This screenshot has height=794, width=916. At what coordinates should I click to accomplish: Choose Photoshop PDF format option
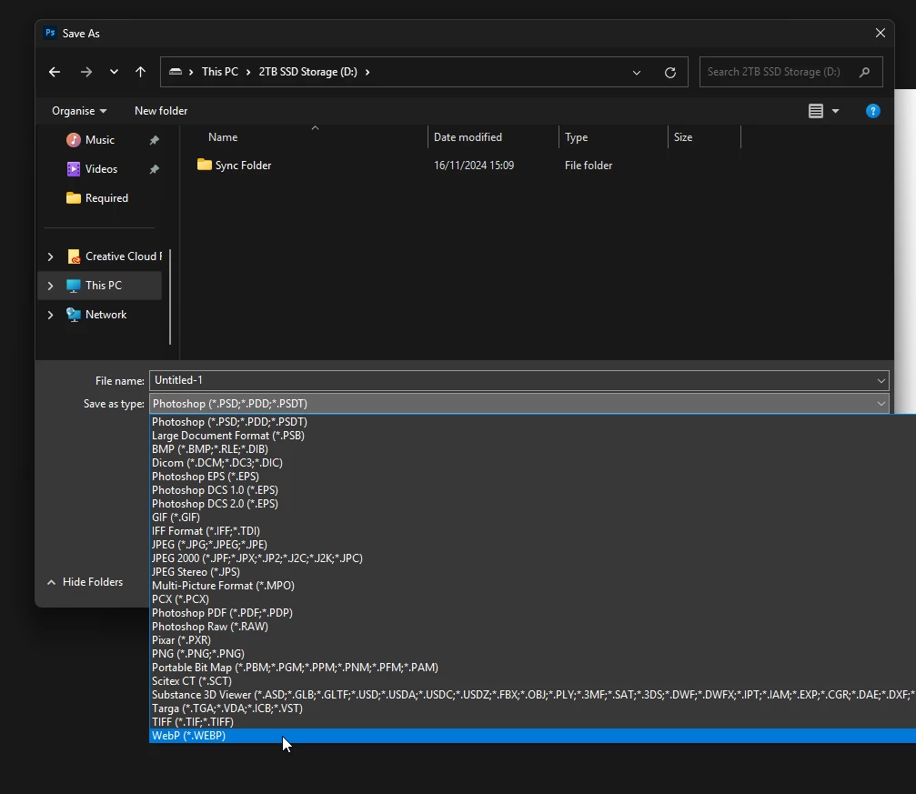(x=533, y=613)
